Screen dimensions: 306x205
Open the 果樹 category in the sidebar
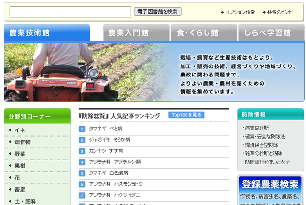[x=20, y=166]
